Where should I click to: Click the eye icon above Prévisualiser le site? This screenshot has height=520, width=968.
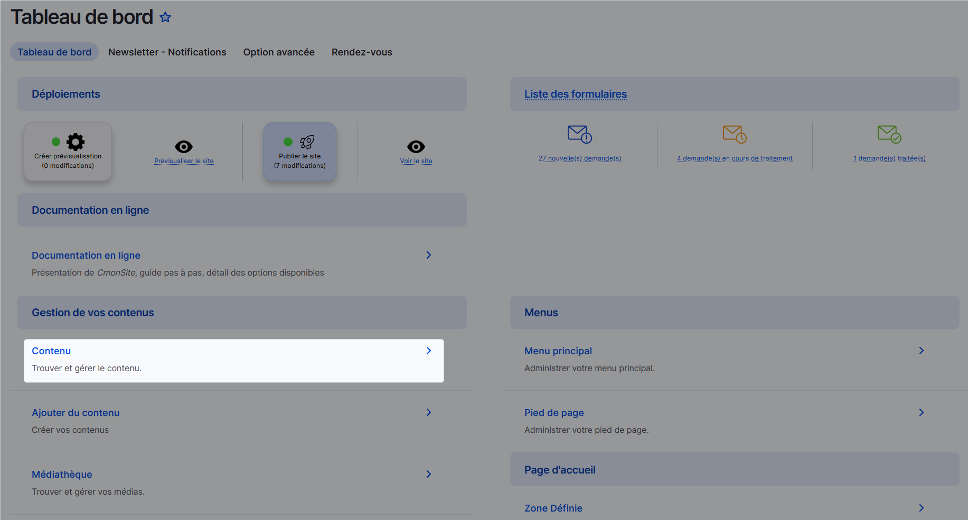tap(184, 146)
